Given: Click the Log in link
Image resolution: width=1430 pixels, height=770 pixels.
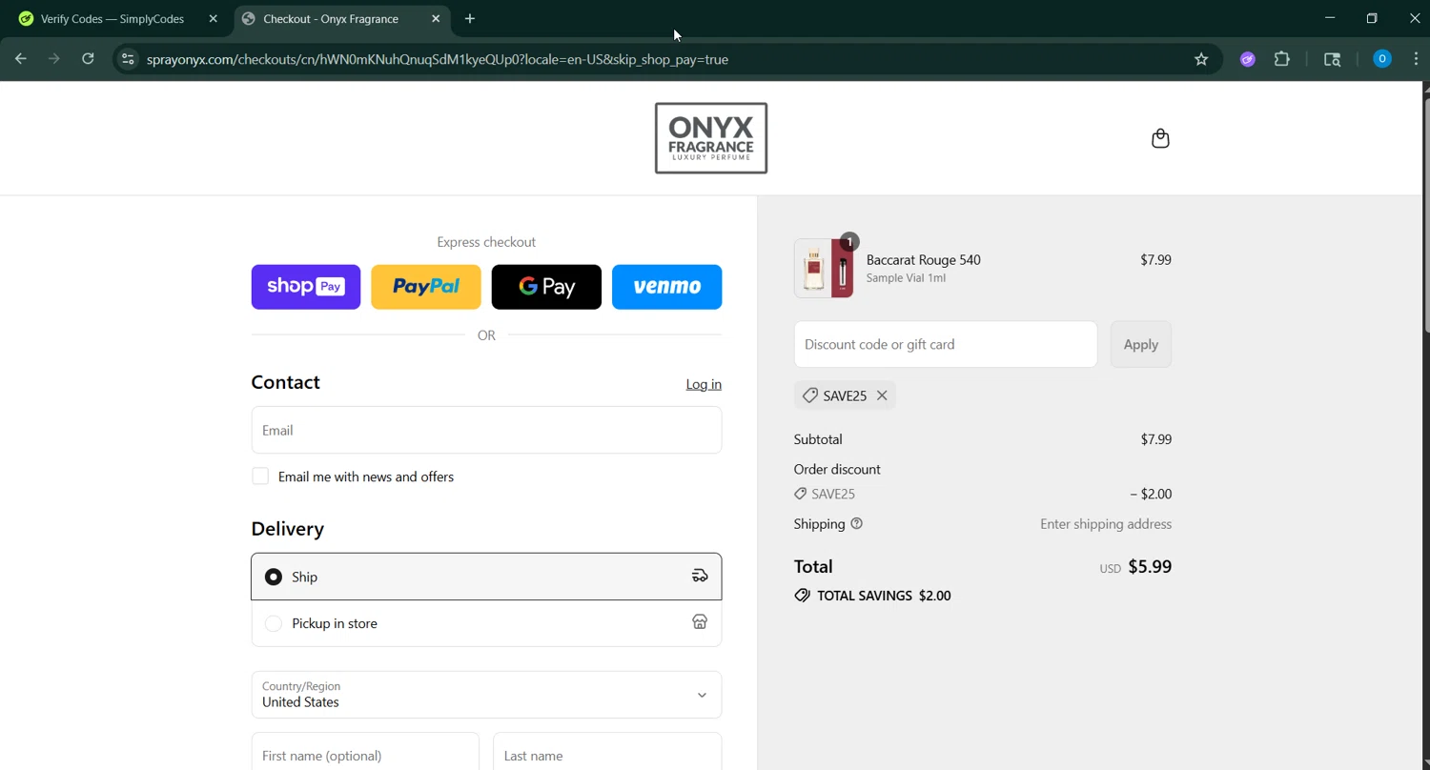Looking at the screenshot, I should [704, 384].
